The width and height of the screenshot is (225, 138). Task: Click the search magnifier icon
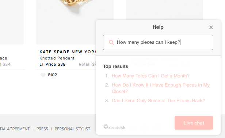tap(111, 42)
